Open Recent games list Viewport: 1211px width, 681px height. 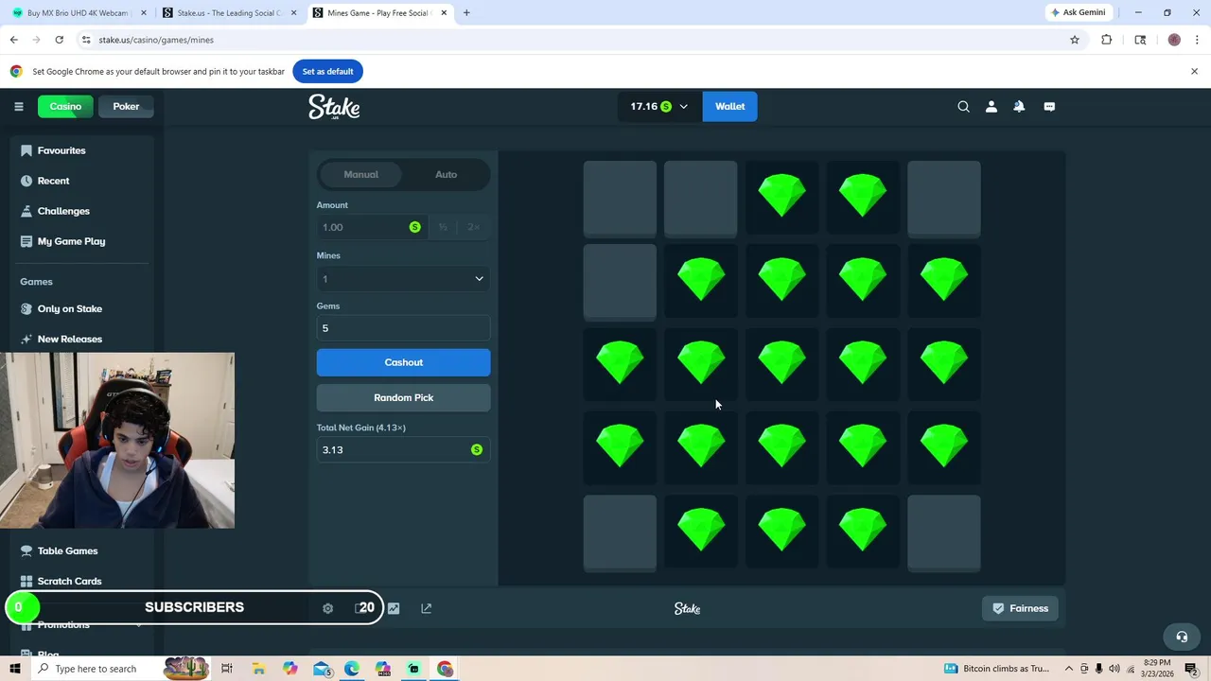pos(54,181)
